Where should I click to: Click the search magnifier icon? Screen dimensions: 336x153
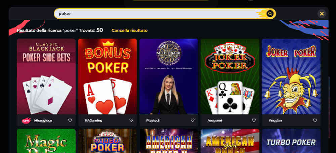[x=270, y=14]
